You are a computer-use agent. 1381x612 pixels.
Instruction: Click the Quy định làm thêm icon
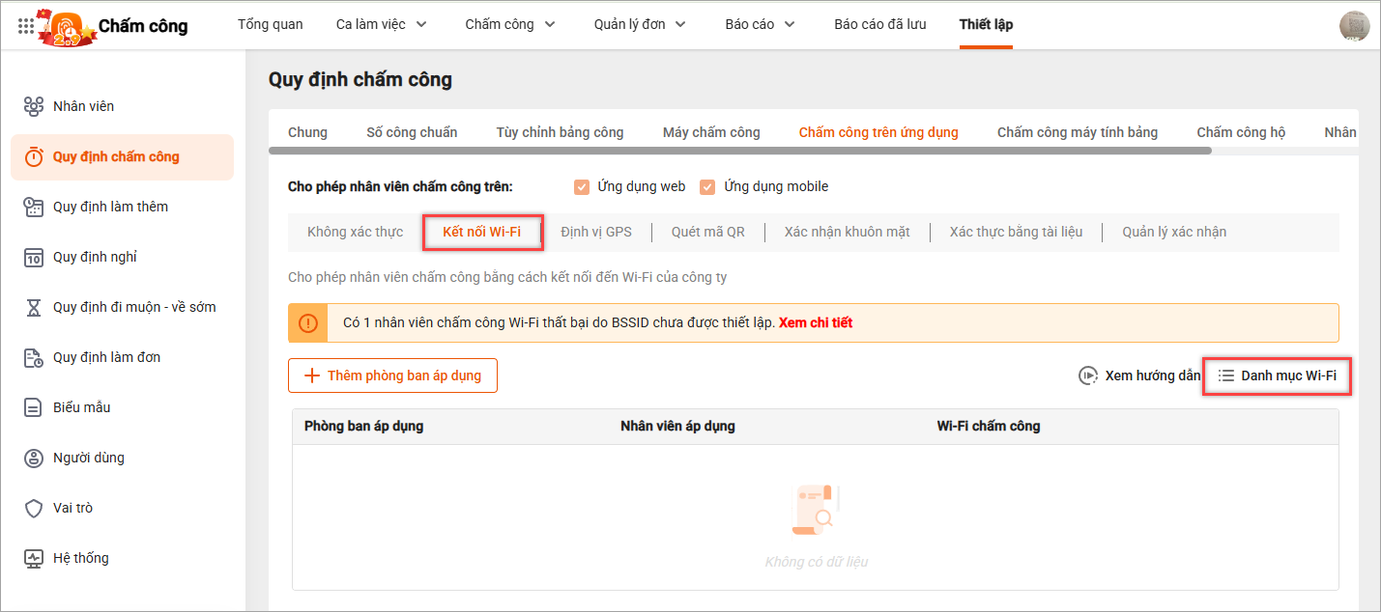(34, 207)
